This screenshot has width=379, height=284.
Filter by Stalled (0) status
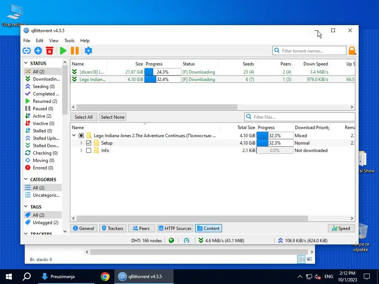click(x=43, y=131)
